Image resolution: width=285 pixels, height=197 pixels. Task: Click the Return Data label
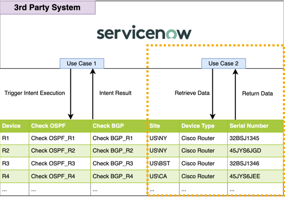tap(257, 93)
